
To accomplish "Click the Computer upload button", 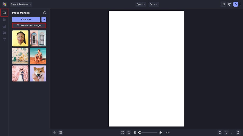I will coord(26,19).
